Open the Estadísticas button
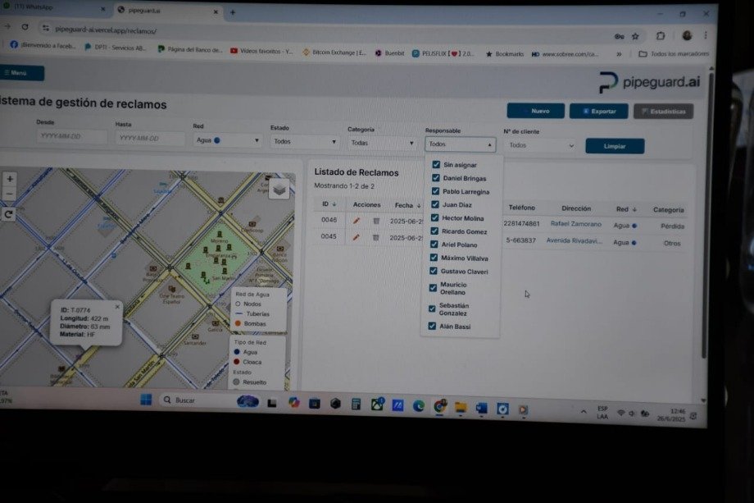Image resolution: width=754 pixels, height=503 pixels. 663,112
